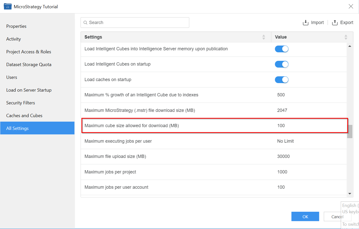Sort the Settings column using its arrows
The width and height of the screenshot is (359, 229).
point(264,37)
